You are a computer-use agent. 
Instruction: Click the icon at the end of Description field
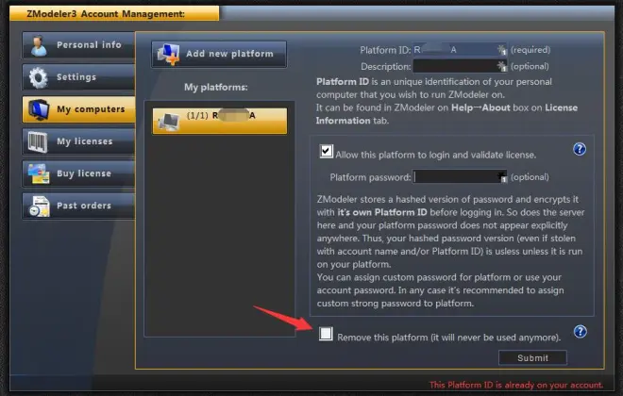[502, 66]
